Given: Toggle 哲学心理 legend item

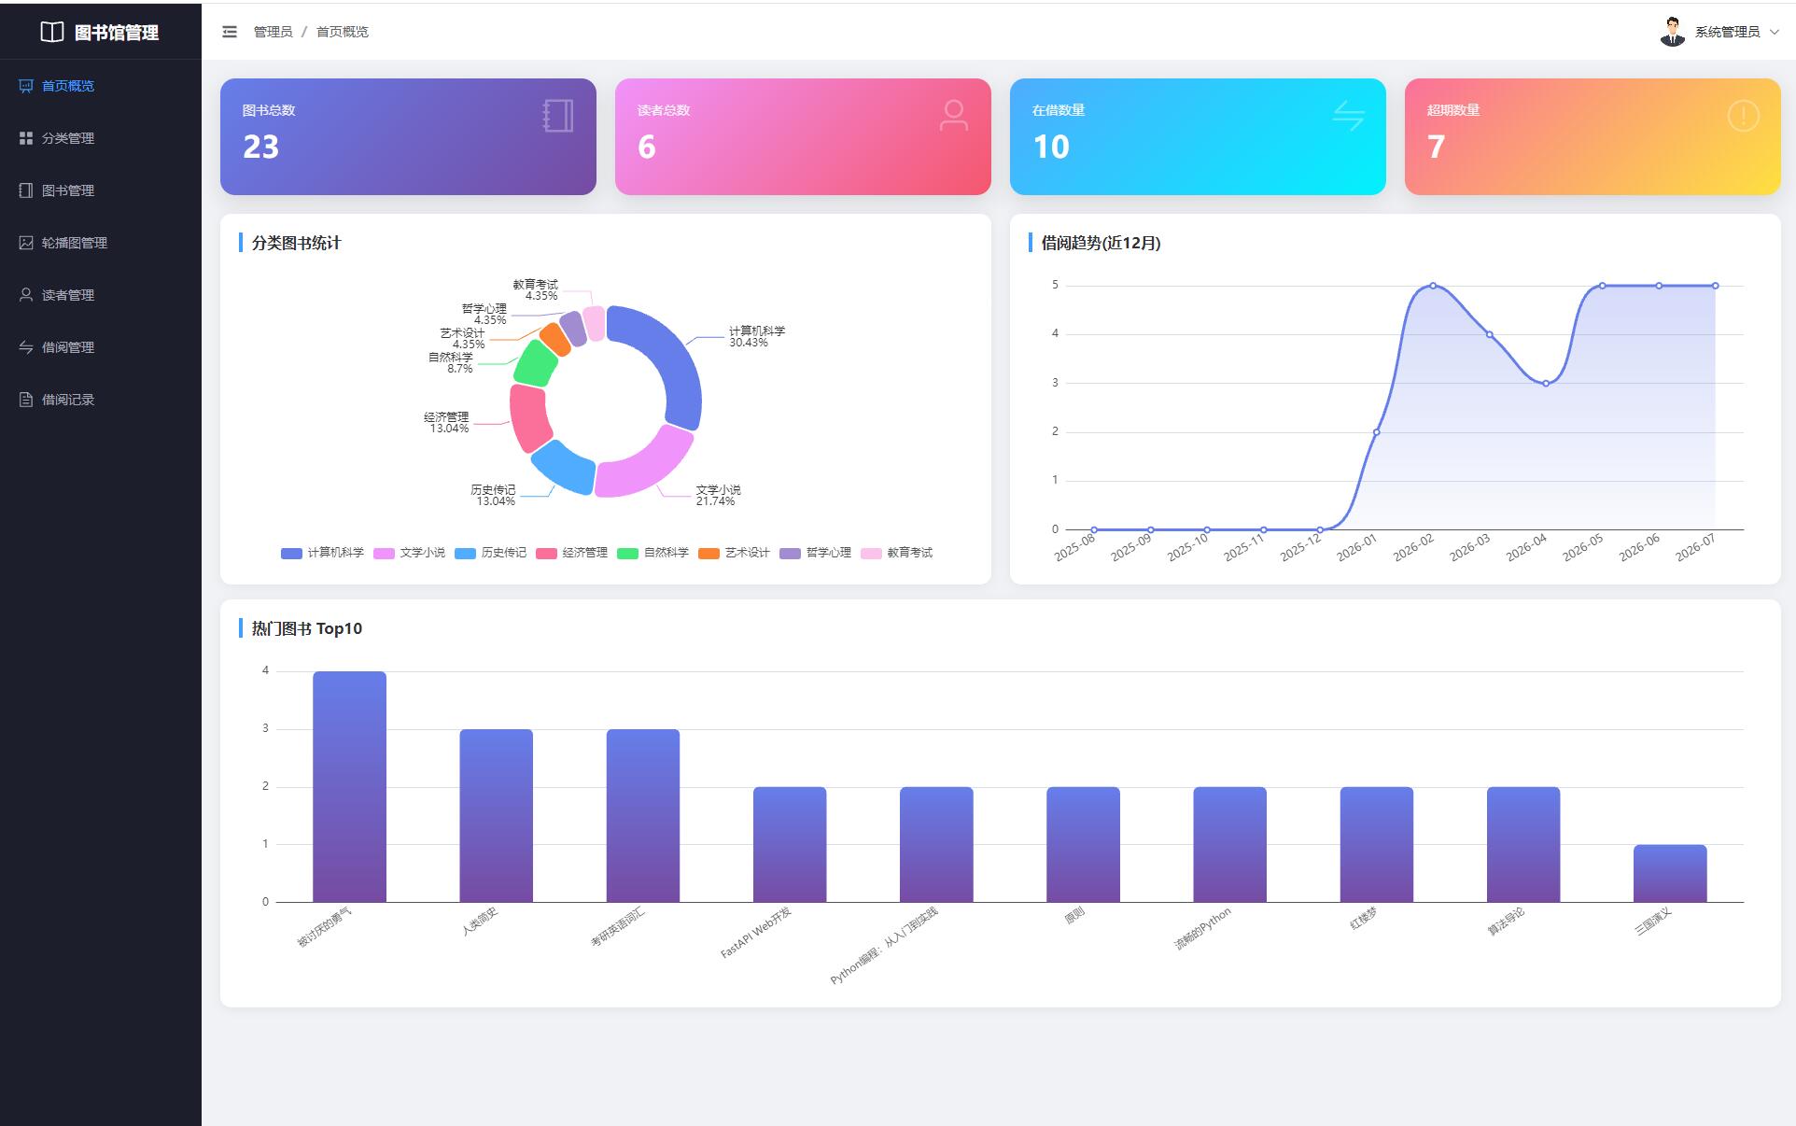Looking at the screenshot, I should click(x=815, y=553).
